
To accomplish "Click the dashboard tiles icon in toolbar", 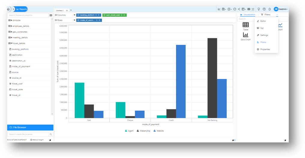I will click(249, 9).
